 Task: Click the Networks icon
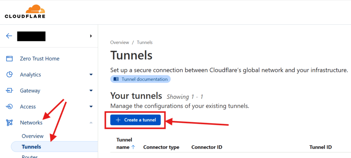pos(9,123)
